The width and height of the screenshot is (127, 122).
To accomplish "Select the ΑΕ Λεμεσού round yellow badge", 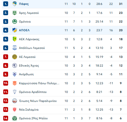I will coord(15,57).
